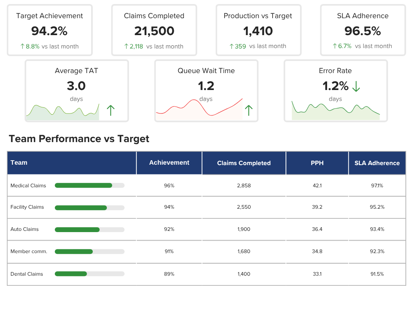The image size is (413, 310).
Task: Sort by the Claims Completed column header
Action: pos(244,163)
